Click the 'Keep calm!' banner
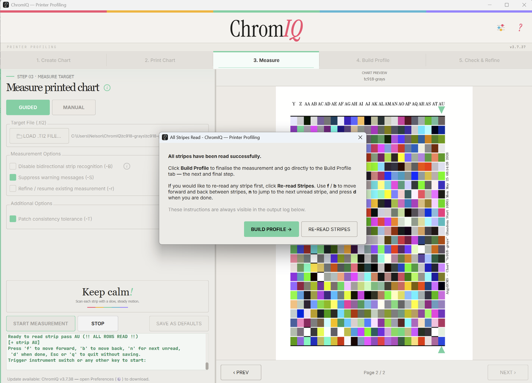532x383 pixels. [107, 296]
